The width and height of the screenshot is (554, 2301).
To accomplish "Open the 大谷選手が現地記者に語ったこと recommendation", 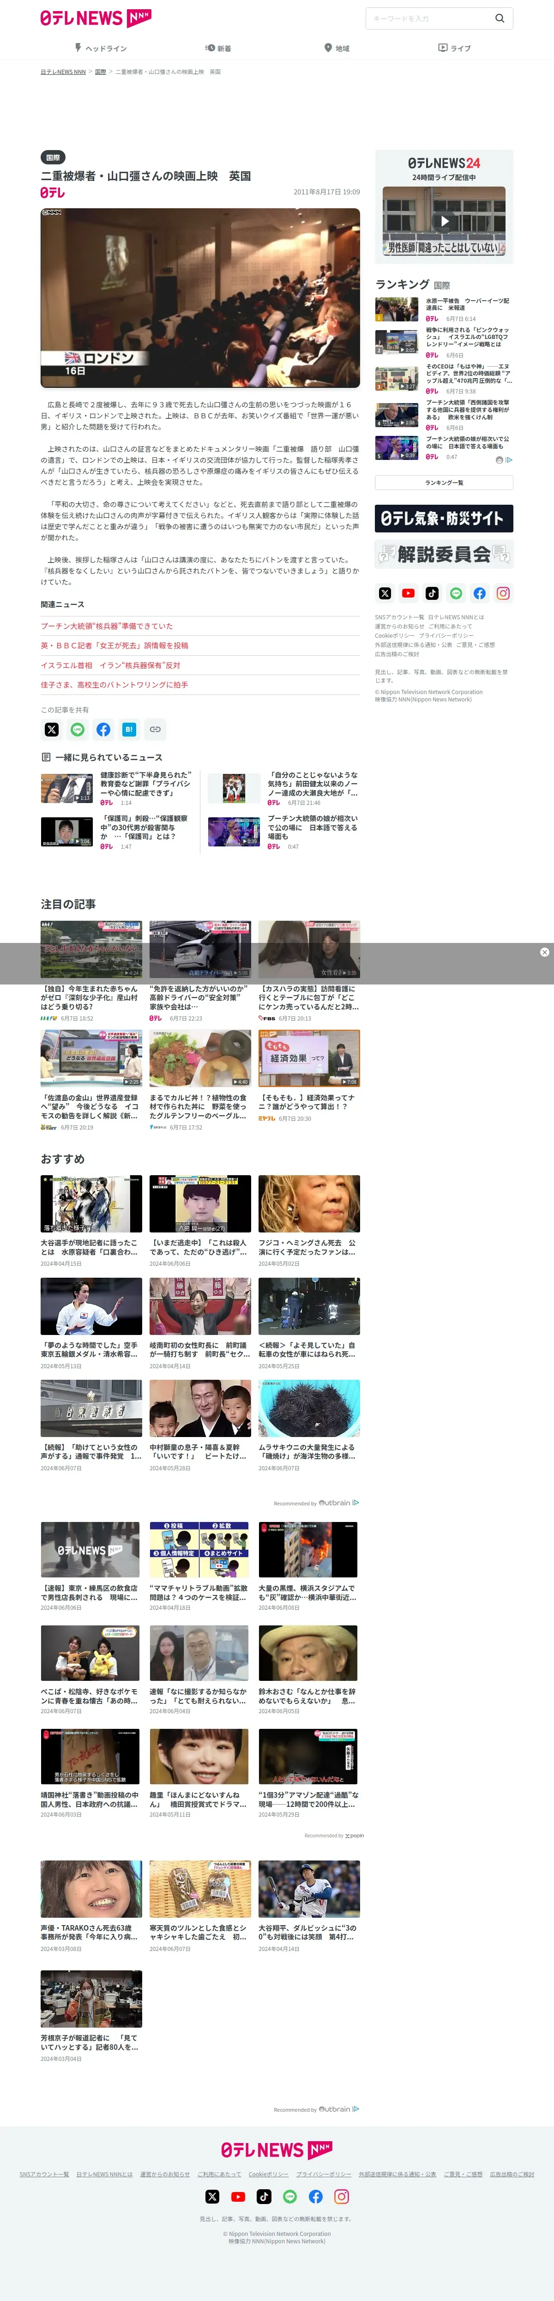I will point(90,1247).
